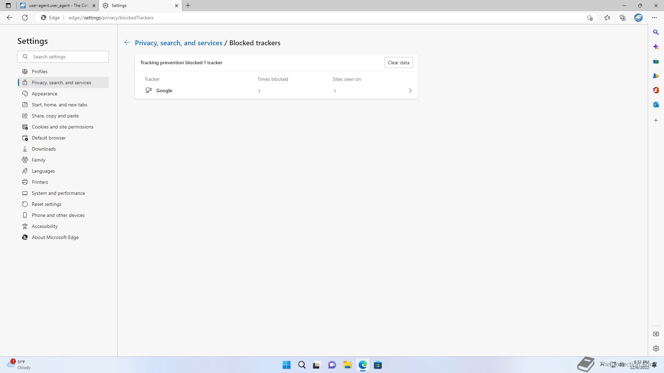Go to Cookies and site permissions
The height and width of the screenshot is (373, 664).
[x=62, y=127]
